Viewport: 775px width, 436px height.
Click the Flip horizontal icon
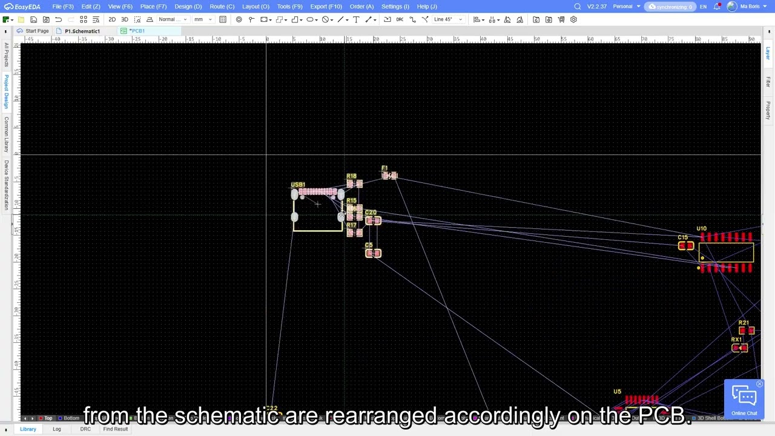coord(507,19)
